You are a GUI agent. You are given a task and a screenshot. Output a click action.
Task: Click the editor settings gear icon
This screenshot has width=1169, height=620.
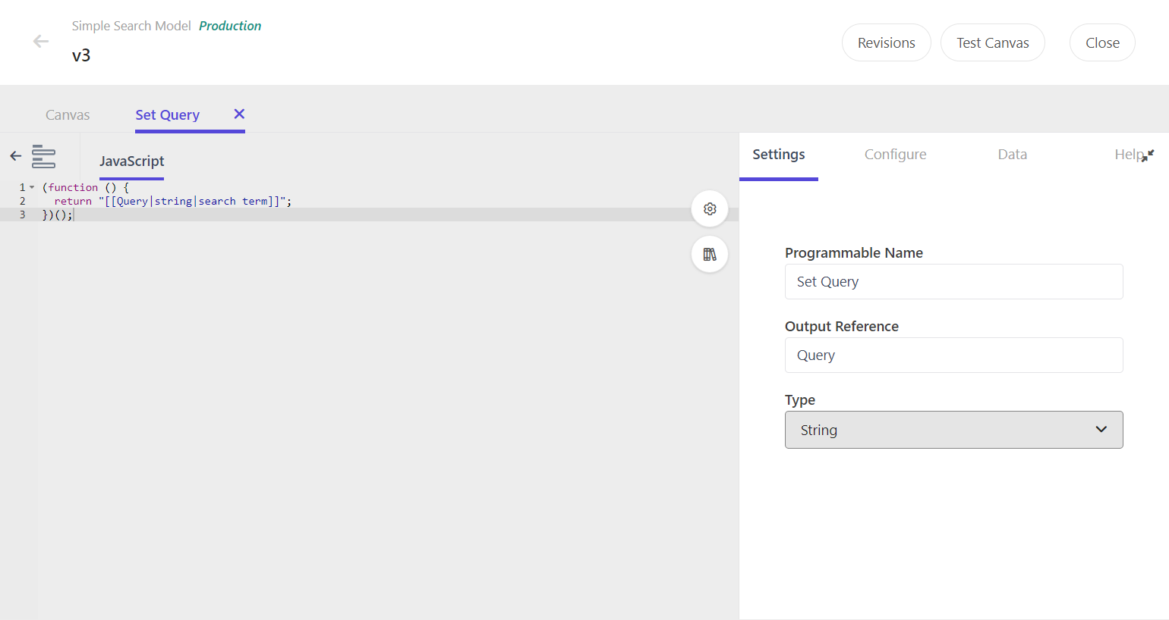(709, 208)
